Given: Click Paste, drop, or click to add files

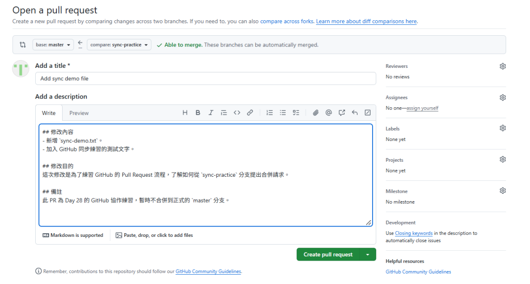Looking at the screenshot, I should (x=154, y=235).
